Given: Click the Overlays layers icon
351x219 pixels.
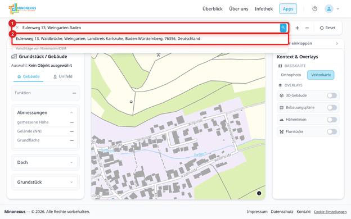Looking at the screenshot, I should point(280,85).
